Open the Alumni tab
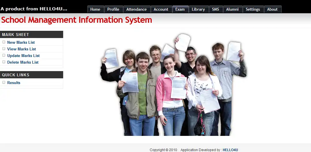 (x=232, y=9)
